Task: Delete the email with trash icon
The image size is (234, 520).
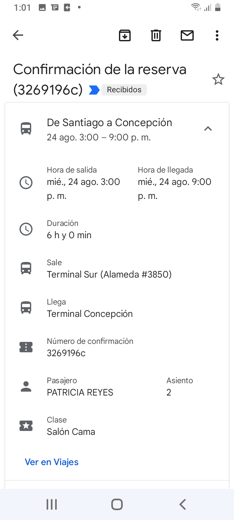Action: (x=156, y=35)
